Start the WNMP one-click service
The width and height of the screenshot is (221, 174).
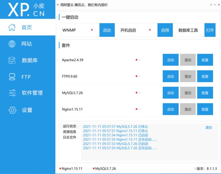pos(107,30)
